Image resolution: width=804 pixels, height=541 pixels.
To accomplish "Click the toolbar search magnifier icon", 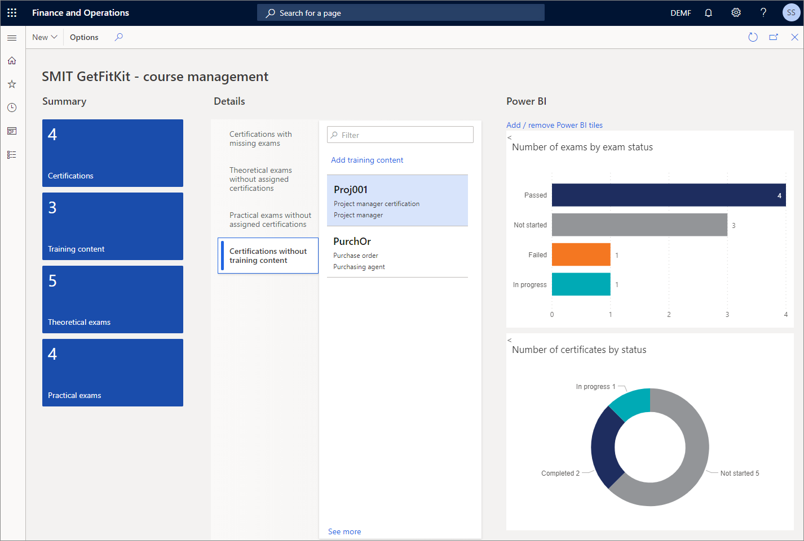I will pos(118,37).
